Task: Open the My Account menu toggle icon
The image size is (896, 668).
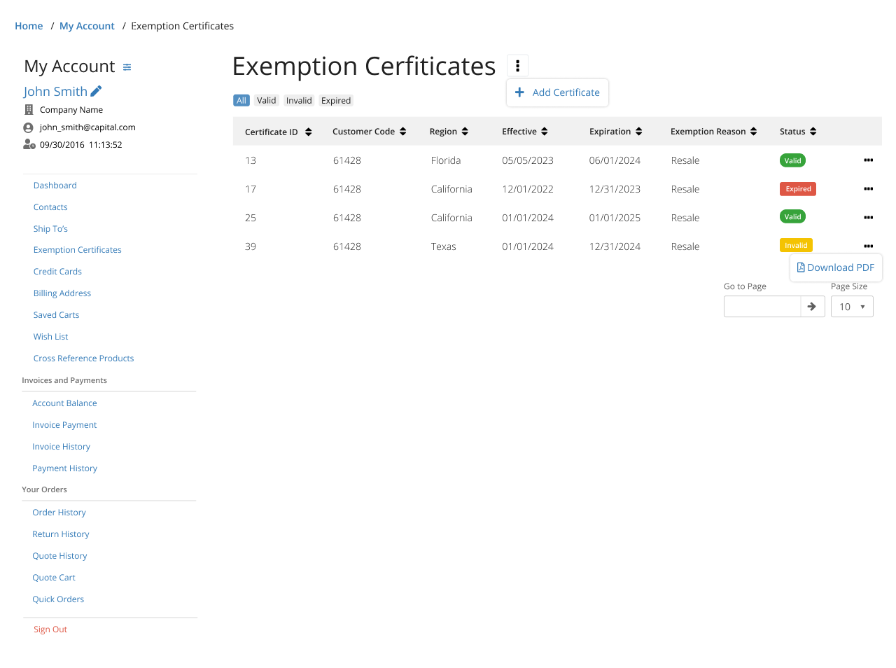Action: [x=127, y=67]
